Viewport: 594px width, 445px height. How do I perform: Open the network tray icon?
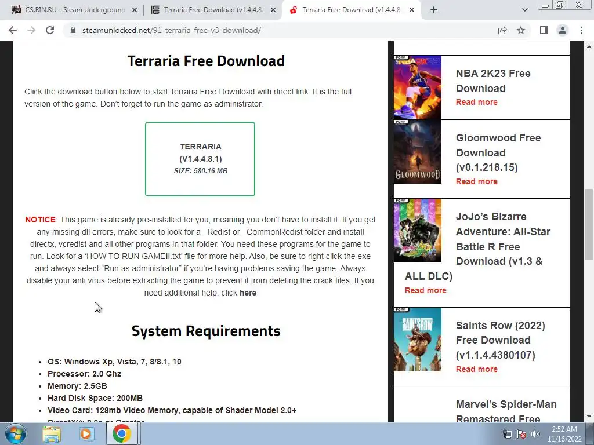point(507,434)
